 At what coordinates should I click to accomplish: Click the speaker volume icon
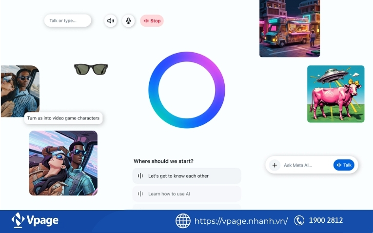coord(110,20)
